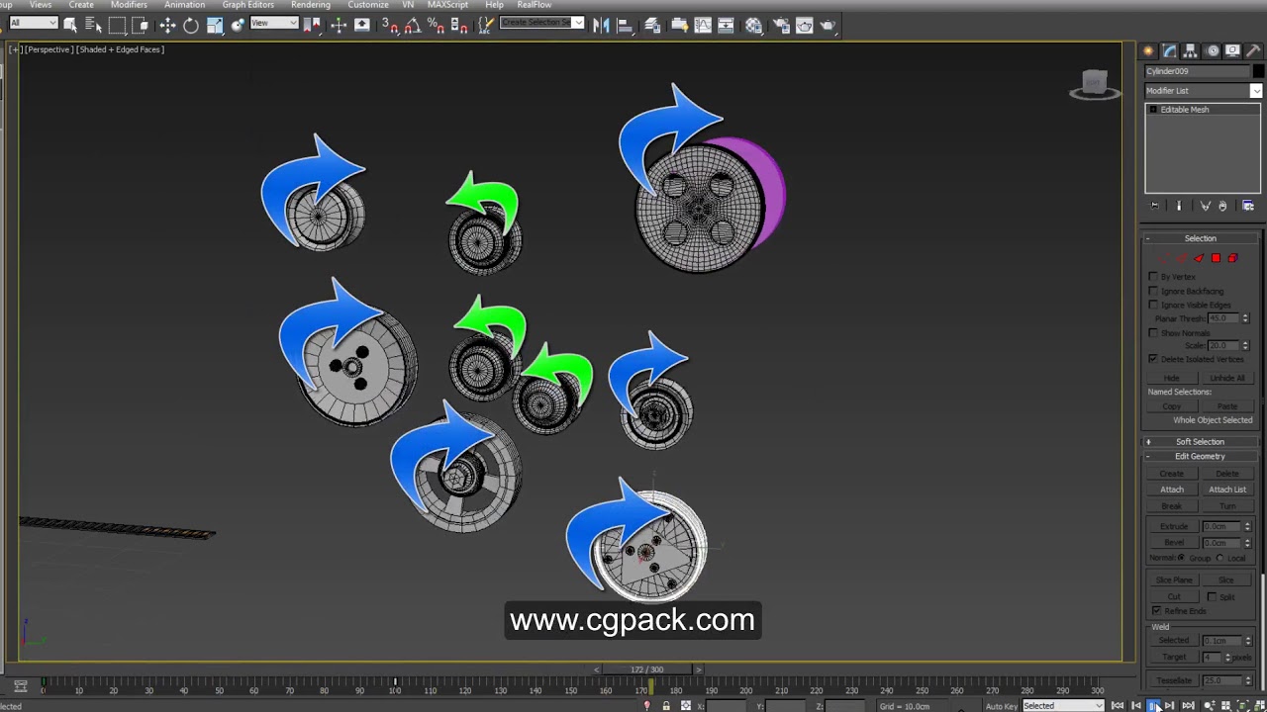Open the selection filter All dropdown
This screenshot has height=712, width=1267.
tap(34, 23)
